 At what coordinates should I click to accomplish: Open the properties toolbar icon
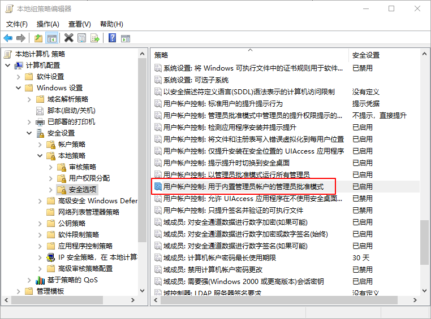click(x=82, y=38)
